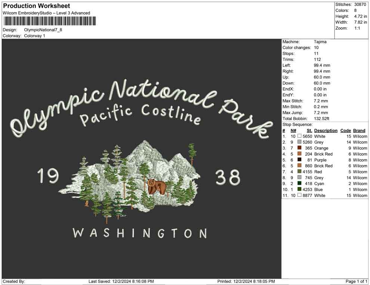Click the Red 4155 color swatch

tap(299, 171)
